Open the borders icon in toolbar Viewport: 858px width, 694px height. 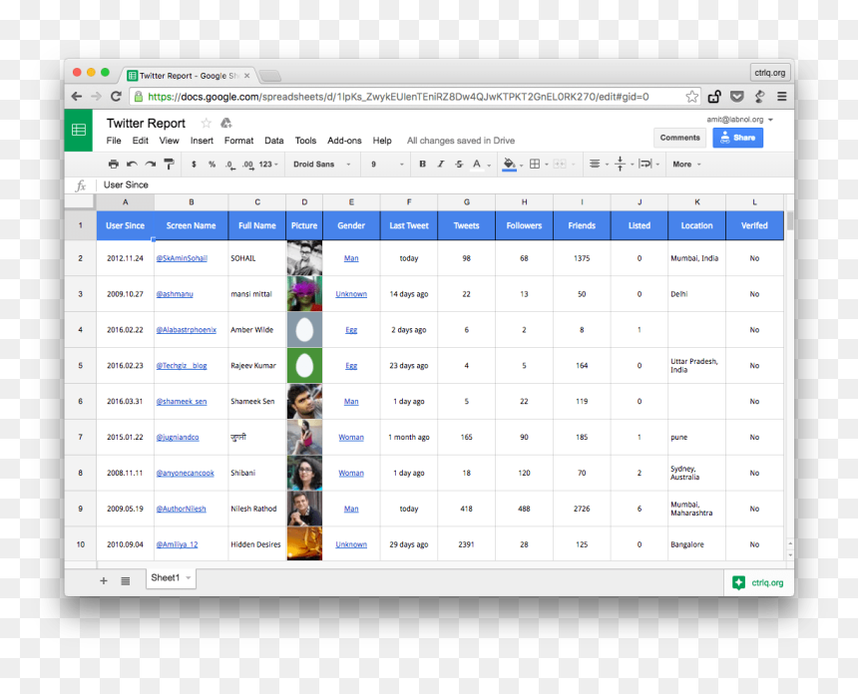point(535,165)
